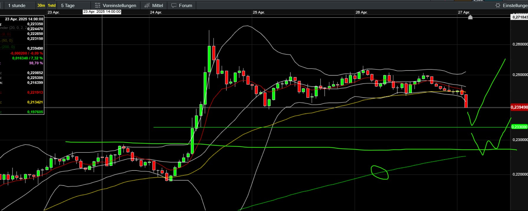Click the purple 98,70 % value
The width and height of the screenshot is (528, 211).
(36, 63)
